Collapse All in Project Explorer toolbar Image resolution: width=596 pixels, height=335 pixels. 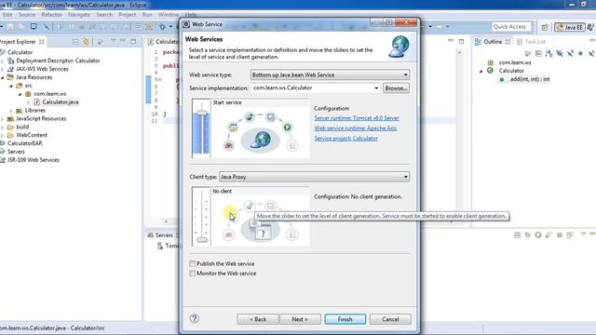(75, 41)
